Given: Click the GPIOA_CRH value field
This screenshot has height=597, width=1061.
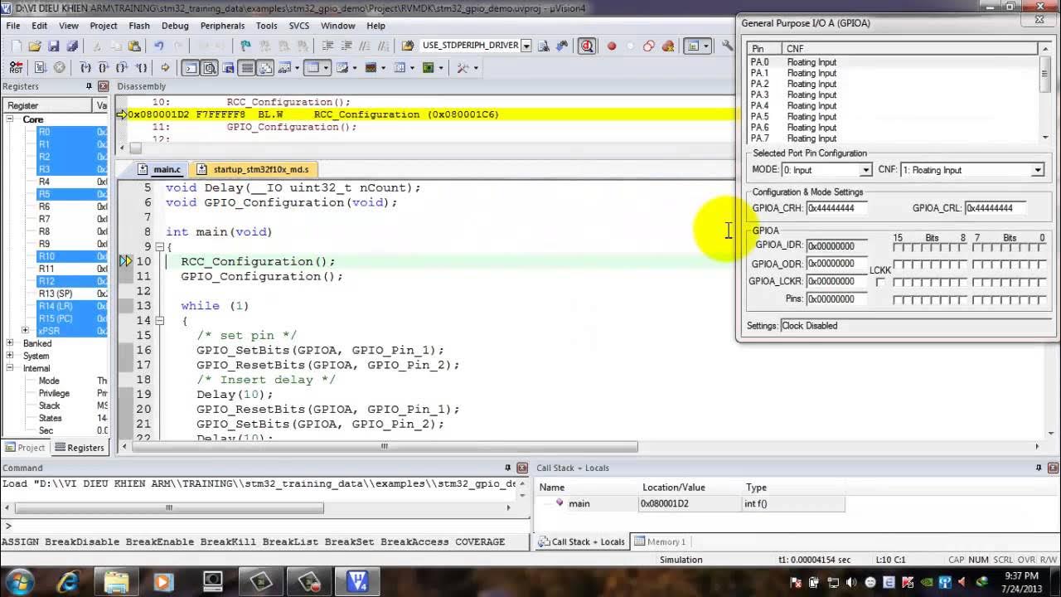Looking at the screenshot, I should [x=836, y=208].
